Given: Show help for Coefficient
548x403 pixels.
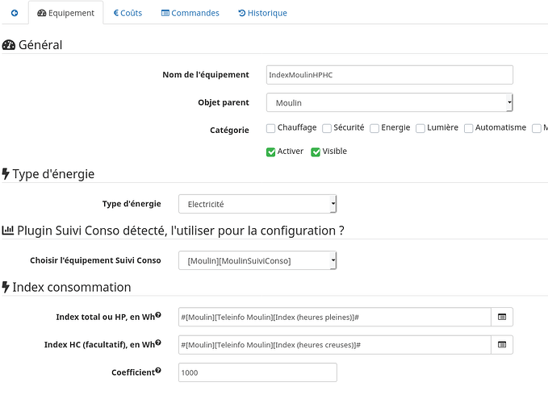Looking at the screenshot, I should coord(158,370).
